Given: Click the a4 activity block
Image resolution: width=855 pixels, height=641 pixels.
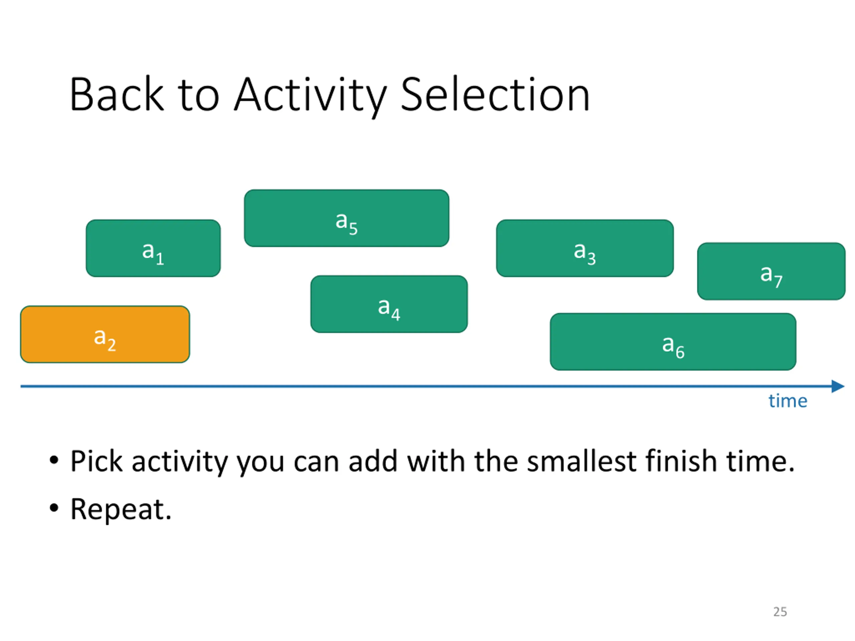Looking at the screenshot, I should tap(389, 304).
